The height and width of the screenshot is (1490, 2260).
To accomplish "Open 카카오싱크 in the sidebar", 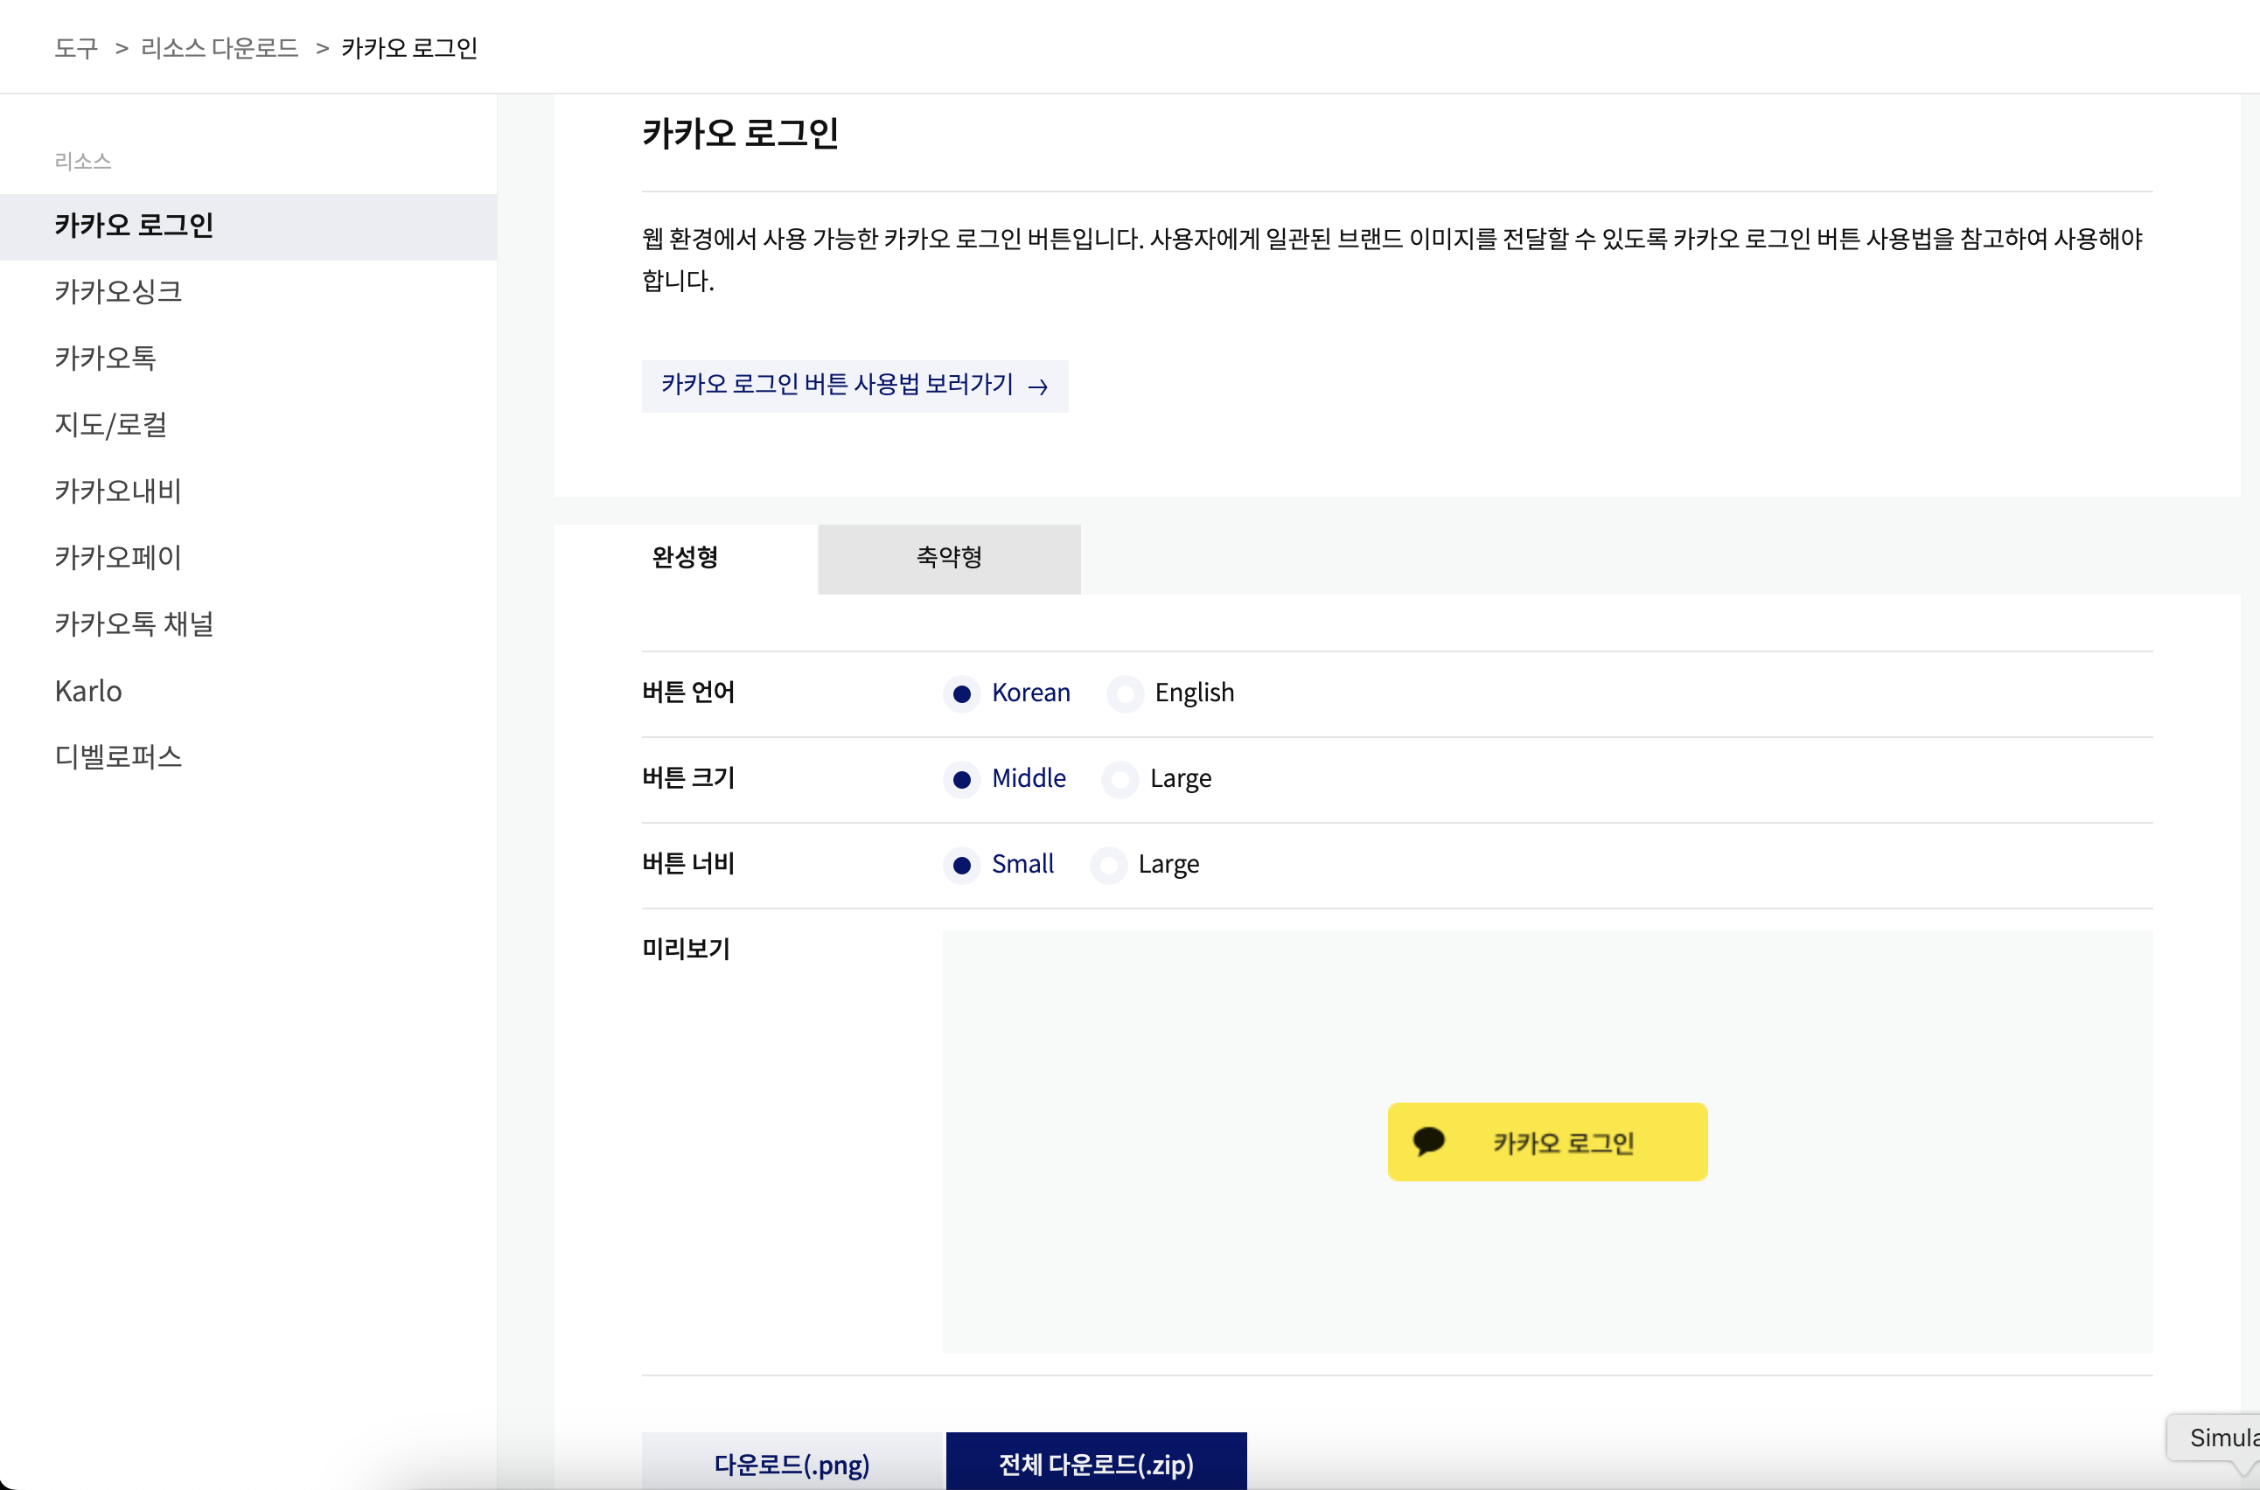I will click(x=118, y=292).
